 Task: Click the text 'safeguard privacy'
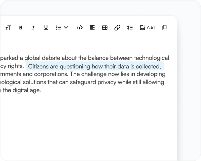click(93, 82)
